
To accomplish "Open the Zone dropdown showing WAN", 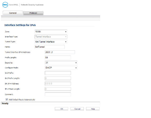I will click(51, 32).
